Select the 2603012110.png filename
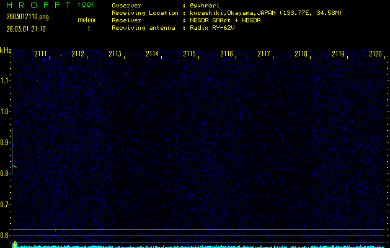 click(x=27, y=18)
